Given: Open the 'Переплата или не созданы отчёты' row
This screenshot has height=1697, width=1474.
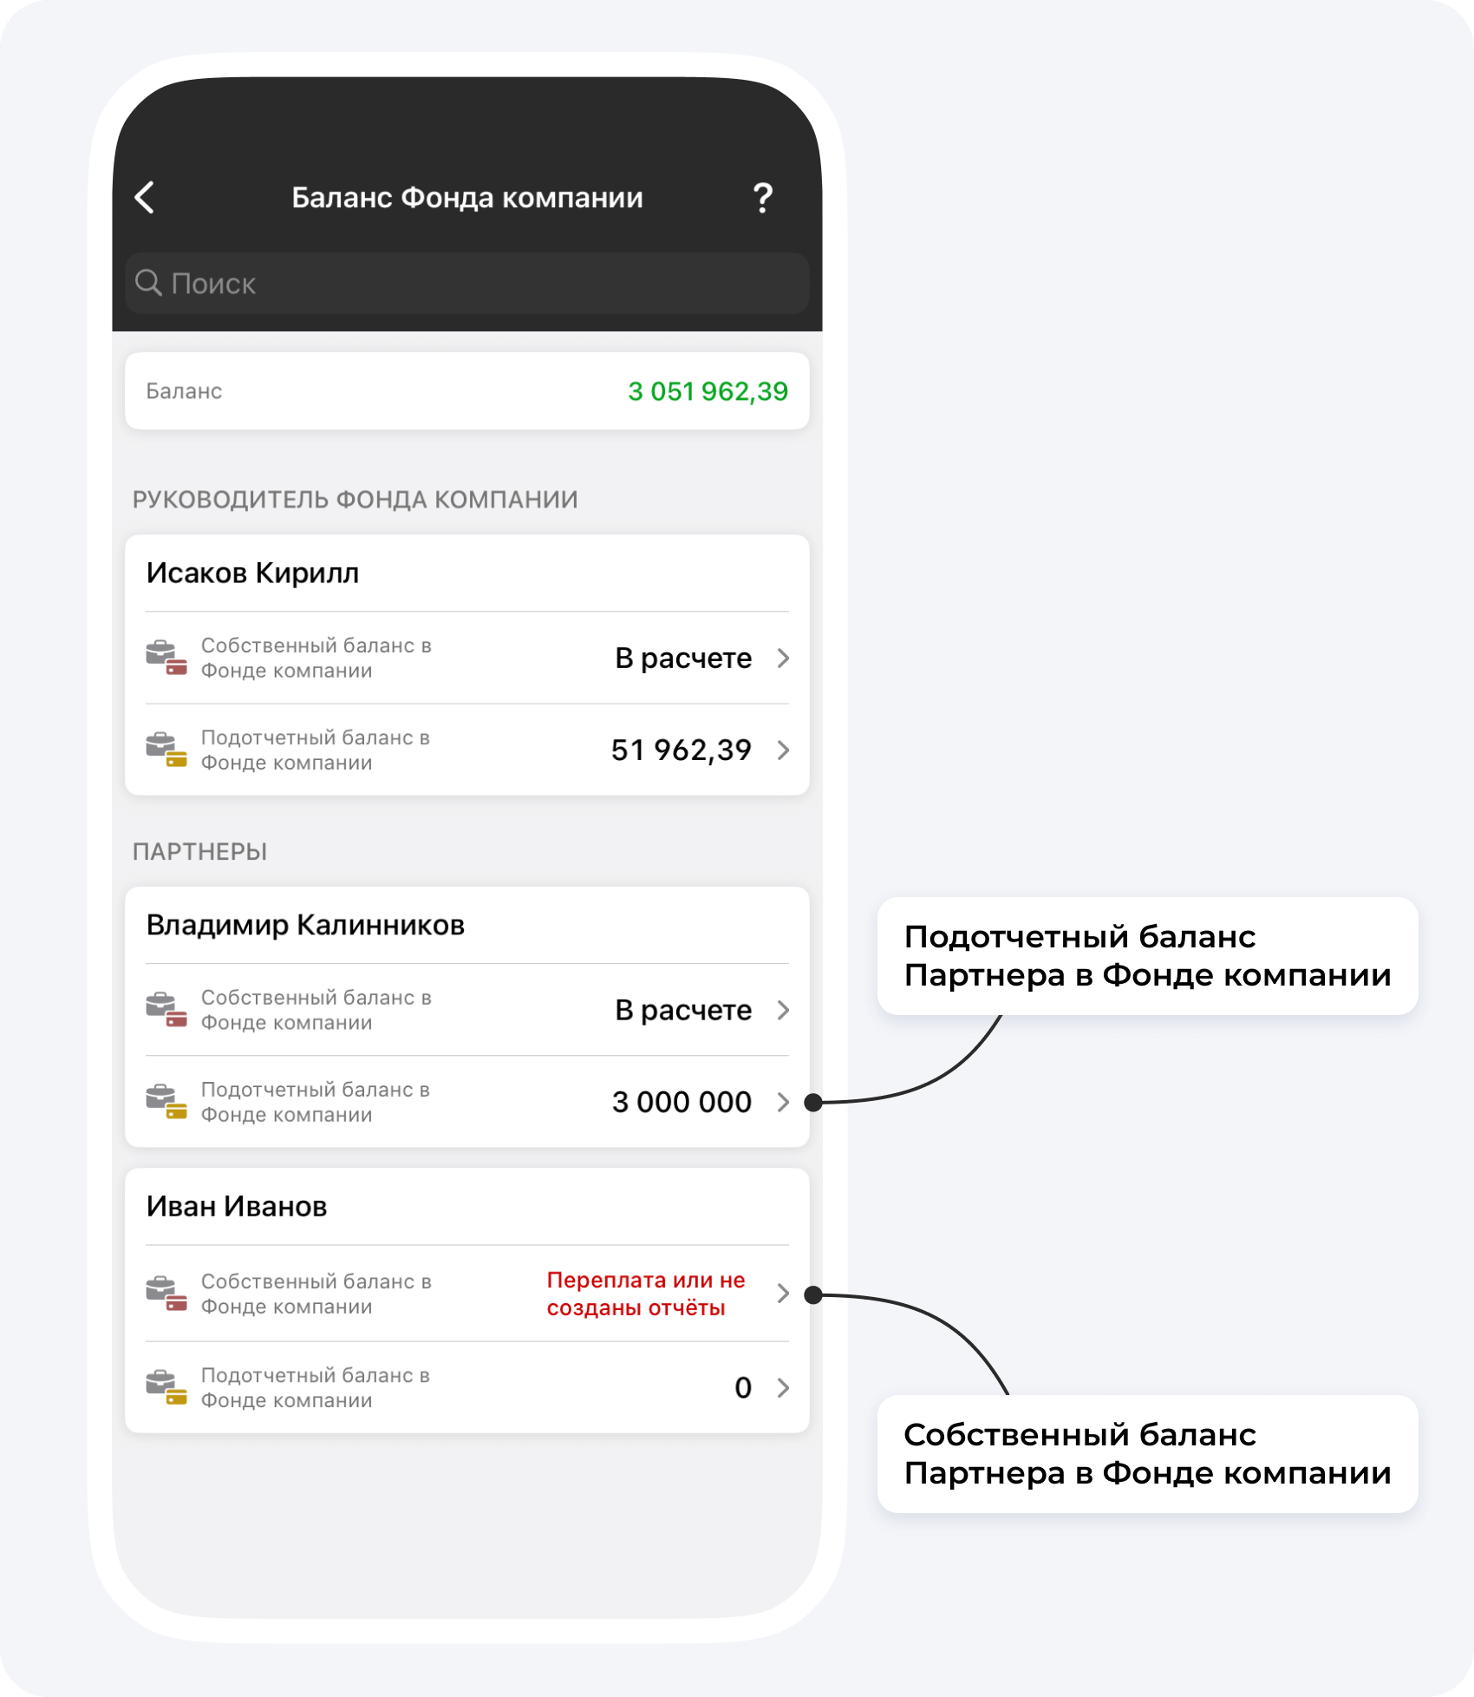Looking at the screenshot, I should point(467,1294).
